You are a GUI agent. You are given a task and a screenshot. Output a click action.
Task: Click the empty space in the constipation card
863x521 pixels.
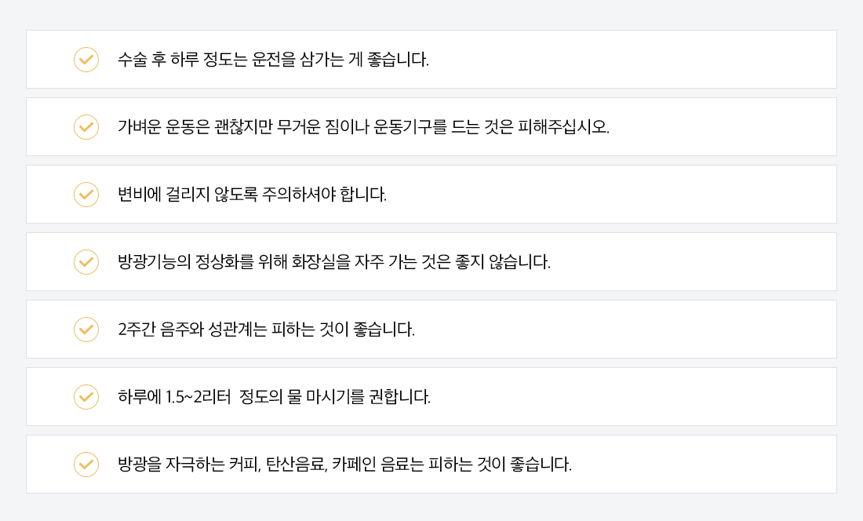[x=611, y=195]
